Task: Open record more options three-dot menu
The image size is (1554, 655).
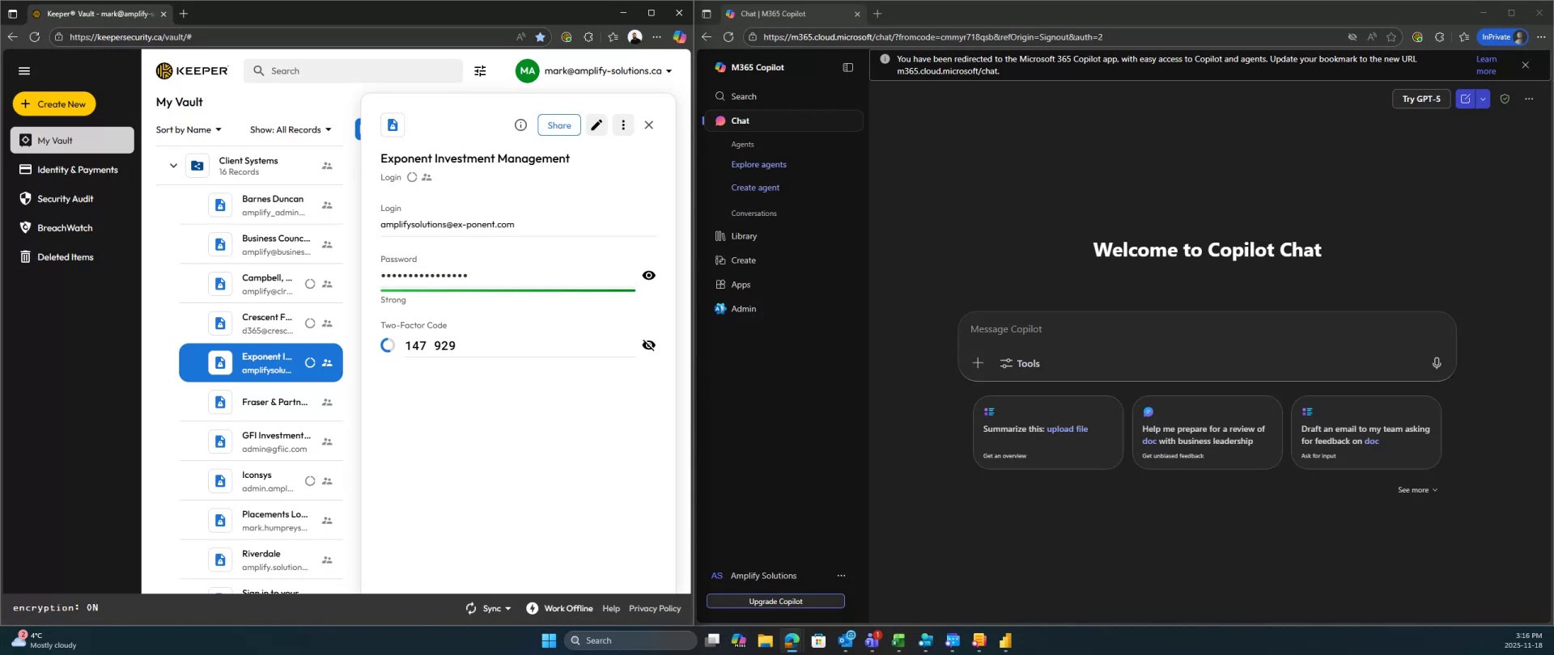Action: (x=623, y=125)
